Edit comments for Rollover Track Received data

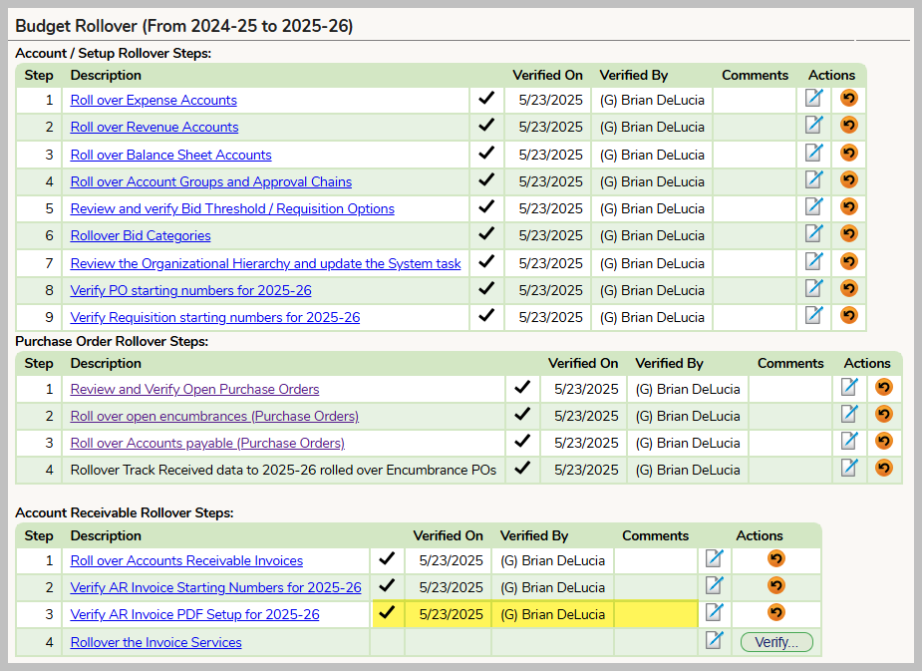[849, 469]
